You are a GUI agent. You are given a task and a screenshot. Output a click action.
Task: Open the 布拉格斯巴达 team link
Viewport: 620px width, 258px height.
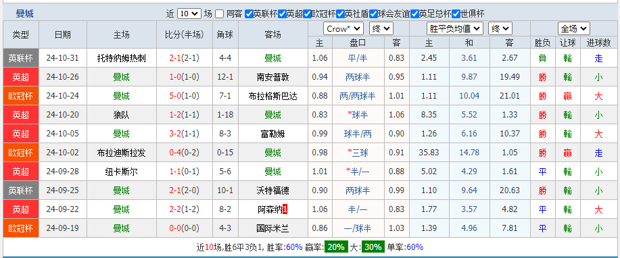point(273,96)
